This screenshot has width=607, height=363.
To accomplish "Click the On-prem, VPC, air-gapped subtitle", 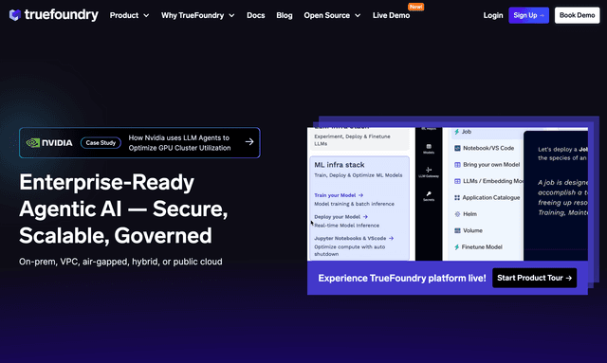I will 120,262.
